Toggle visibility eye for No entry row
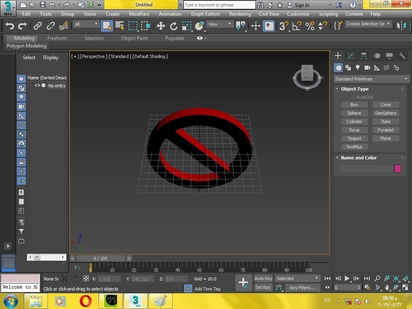Screen dimensions: 412x309 (37, 85)
